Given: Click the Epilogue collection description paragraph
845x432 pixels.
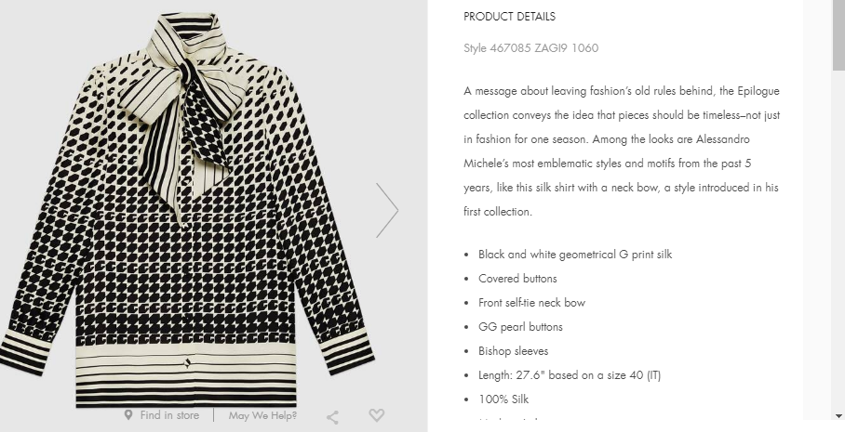Looking at the screenshot, I should tap(622, 151).
